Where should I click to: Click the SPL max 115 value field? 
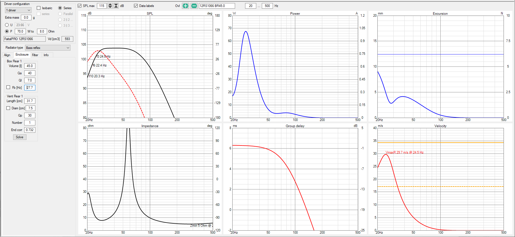coord(102,6)
